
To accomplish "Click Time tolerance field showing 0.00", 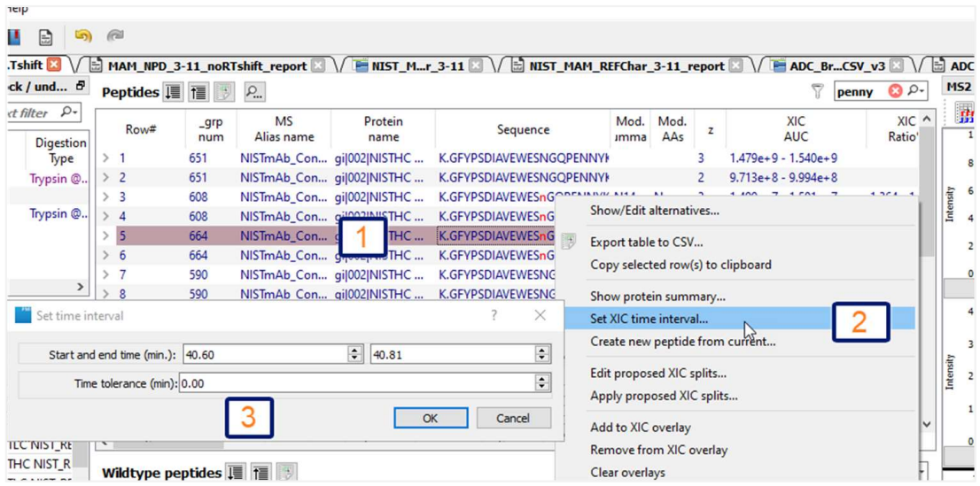I will [x=357, y=383].
